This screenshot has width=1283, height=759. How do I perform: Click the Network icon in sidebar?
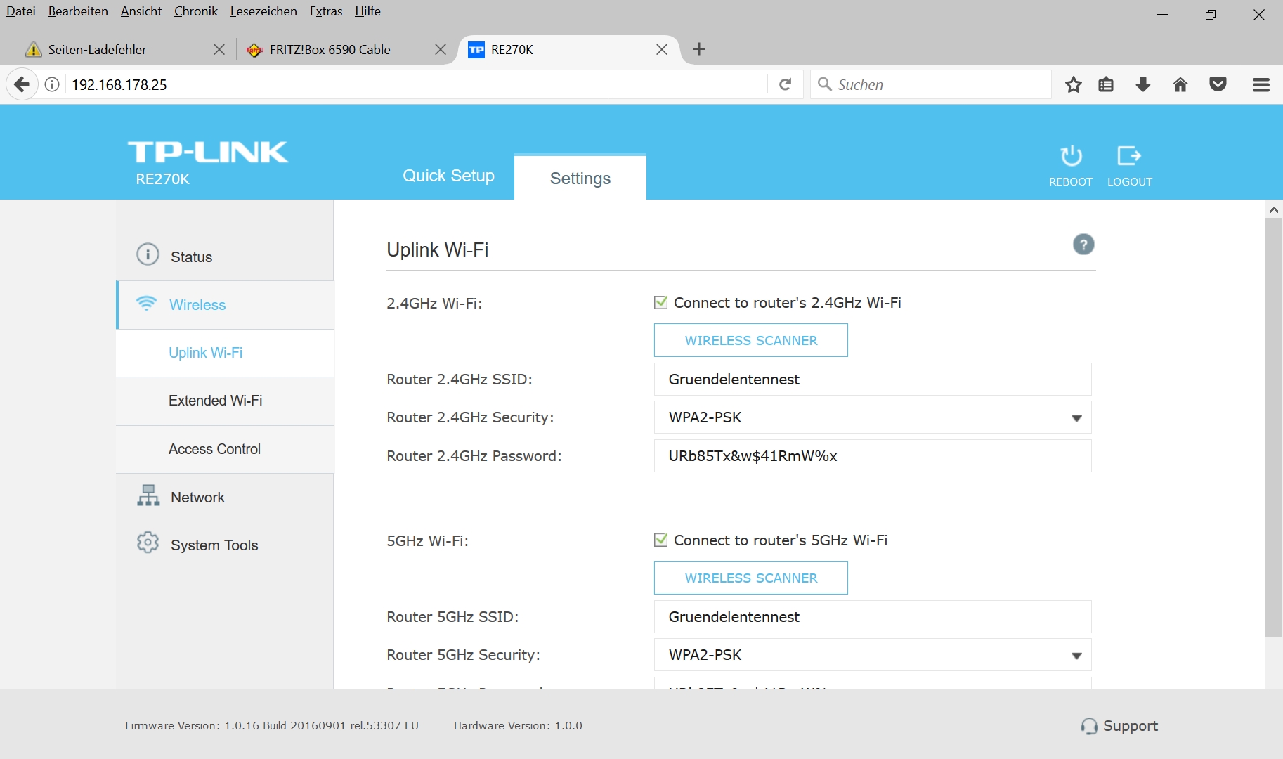coord(148,495)
